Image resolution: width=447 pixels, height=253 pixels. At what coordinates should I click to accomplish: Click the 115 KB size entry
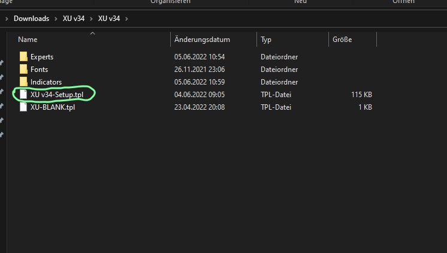[361, 95]
